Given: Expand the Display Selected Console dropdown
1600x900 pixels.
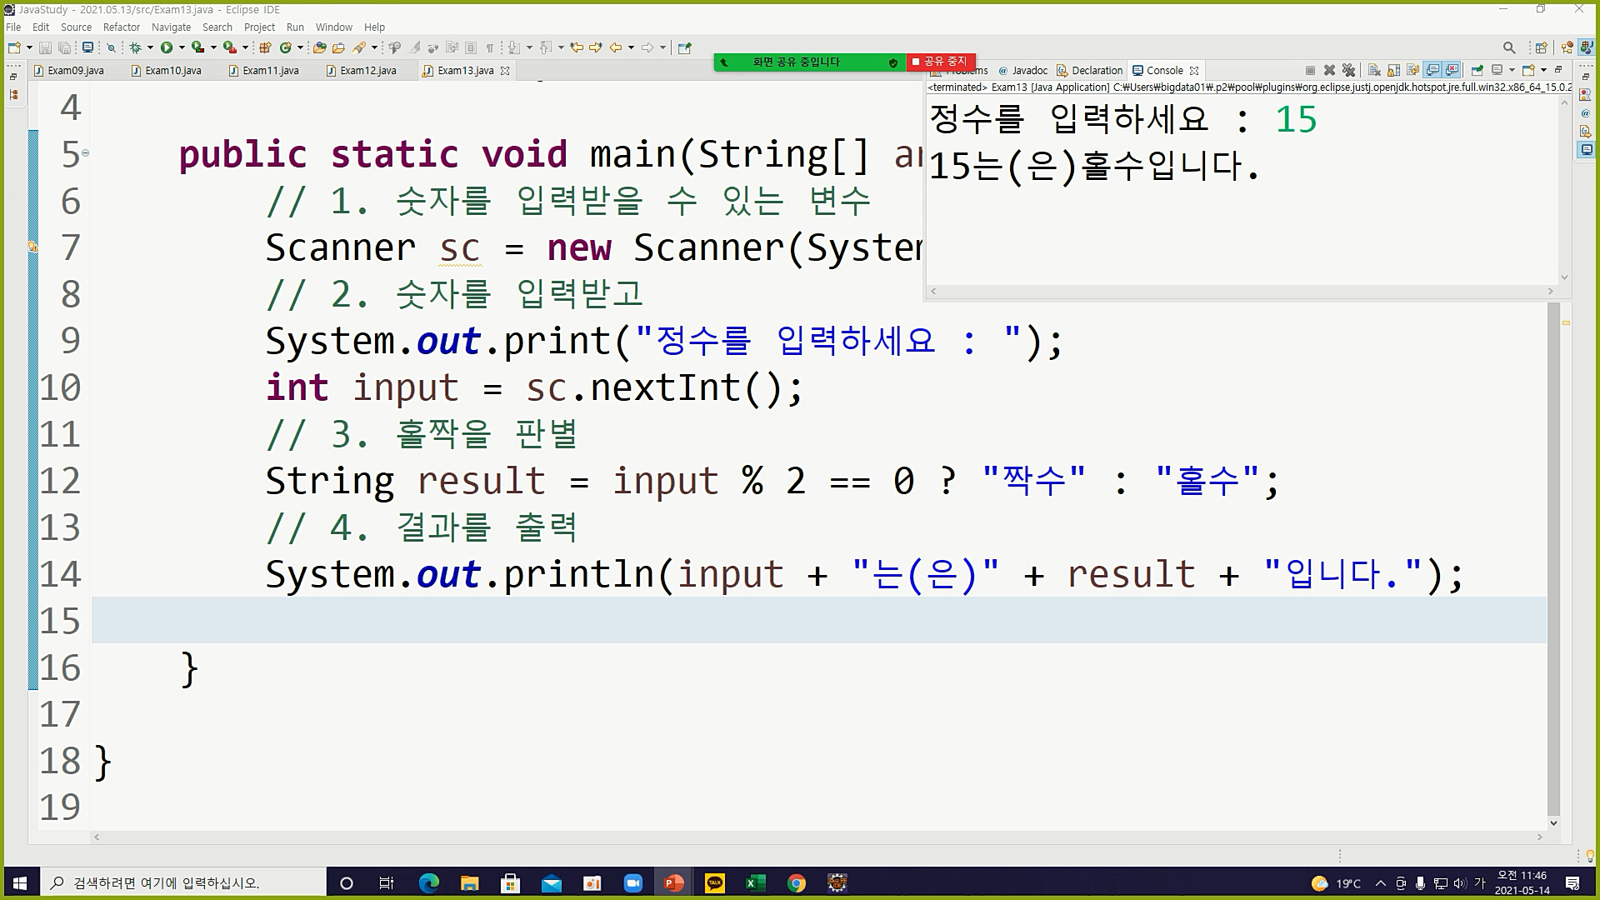Looking at the screenshot, I should (x=1512, y=70).
